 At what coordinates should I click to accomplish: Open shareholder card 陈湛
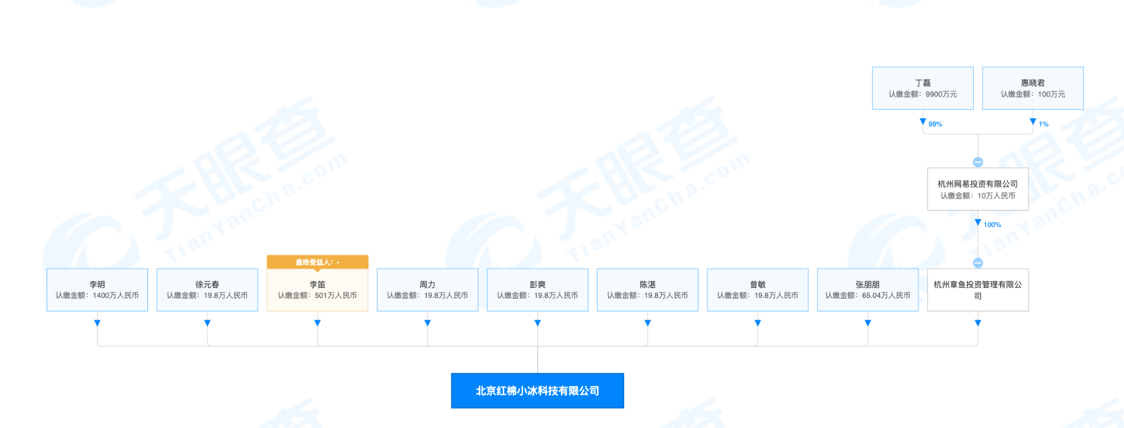(648, 290)
